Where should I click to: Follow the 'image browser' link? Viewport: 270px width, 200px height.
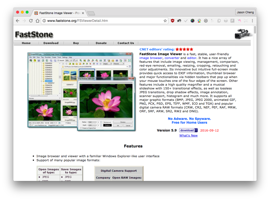(x=151, y=58)
